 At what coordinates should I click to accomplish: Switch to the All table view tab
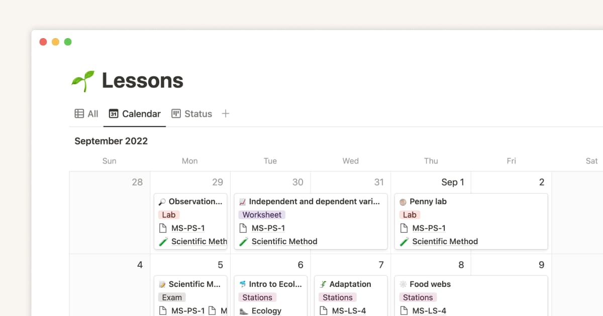[86, 114]
